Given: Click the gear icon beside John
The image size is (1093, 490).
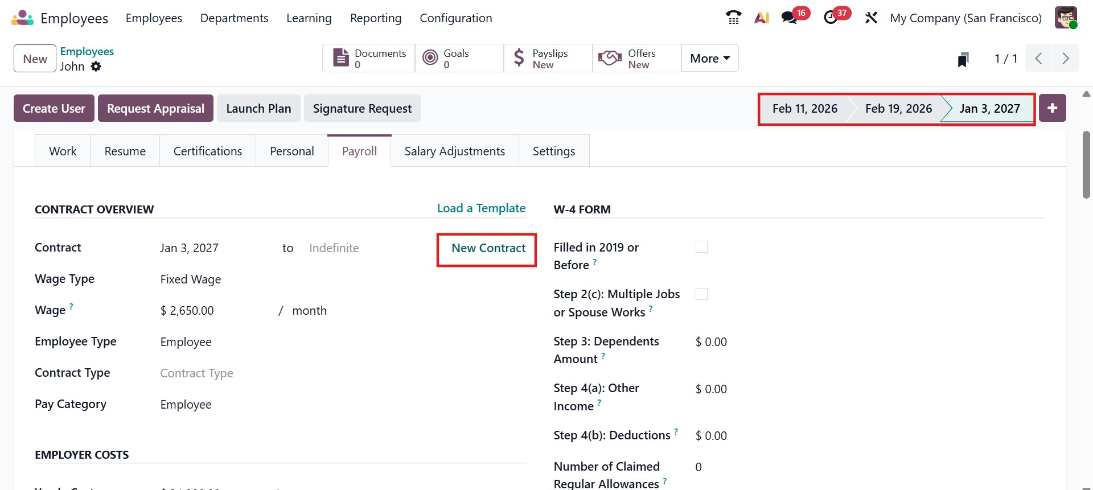Looking at the screenshot, I should [x=96, y=67].
